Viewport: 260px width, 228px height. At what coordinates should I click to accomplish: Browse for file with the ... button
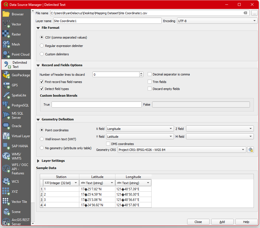tap(254, 13)
